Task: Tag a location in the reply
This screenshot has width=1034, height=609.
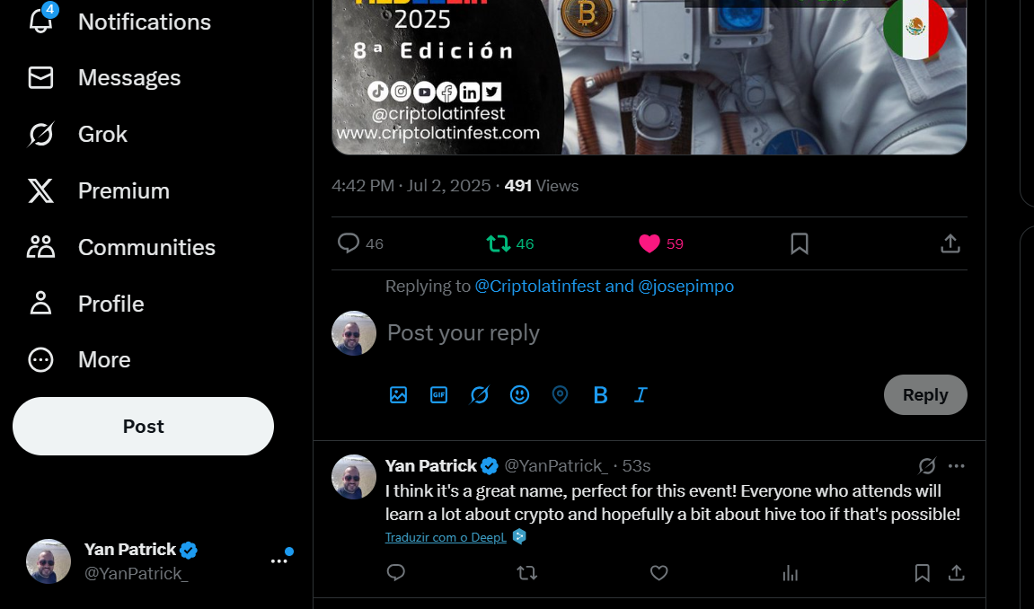Action: click(560, 395)
